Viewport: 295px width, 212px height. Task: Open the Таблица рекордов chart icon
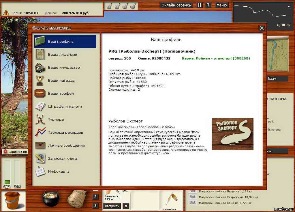[40, 132]
